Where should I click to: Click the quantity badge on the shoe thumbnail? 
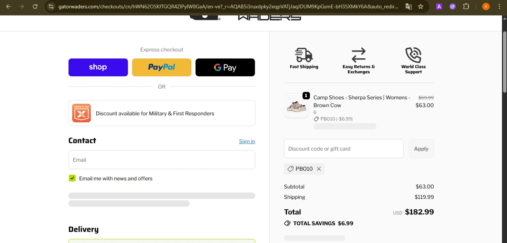pyautogui.click(x=306, y=96)
